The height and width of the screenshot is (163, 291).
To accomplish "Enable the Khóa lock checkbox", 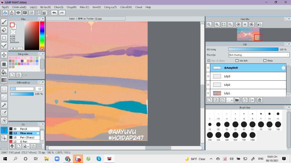I will click(x=265, y=61).
